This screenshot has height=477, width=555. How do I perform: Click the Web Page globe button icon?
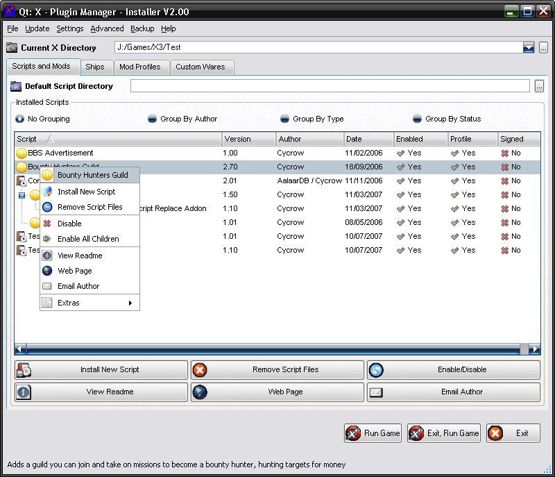pos(200,392)
